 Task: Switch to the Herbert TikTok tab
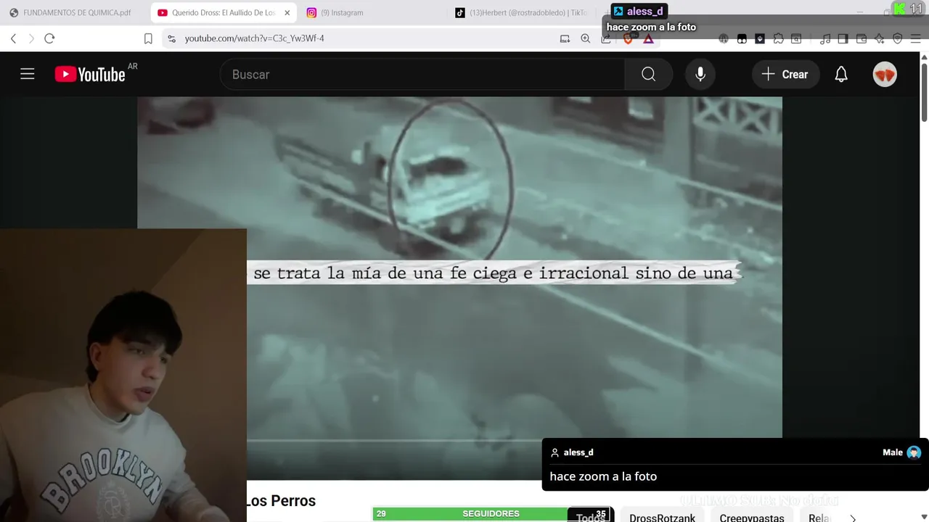coord(523,12)
